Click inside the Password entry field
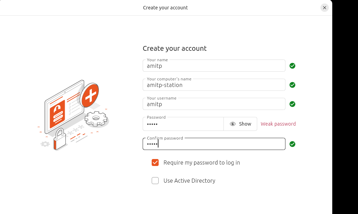358x214 pixels. click(x=183, y=124)
